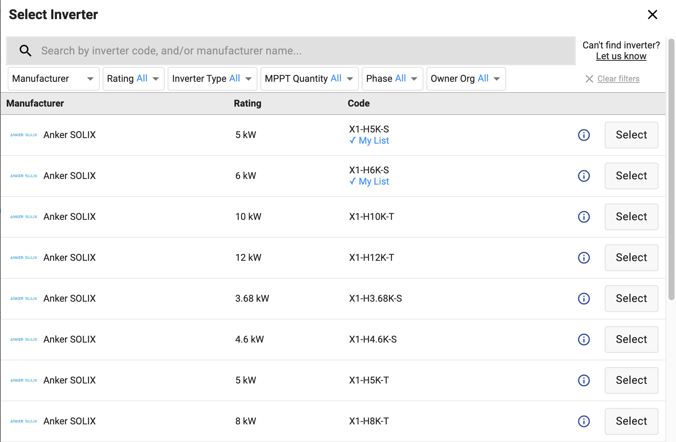Click the X1-H10K-T code text
The width and height of the screenshot is (676, 442).
[x=372, y=217]
